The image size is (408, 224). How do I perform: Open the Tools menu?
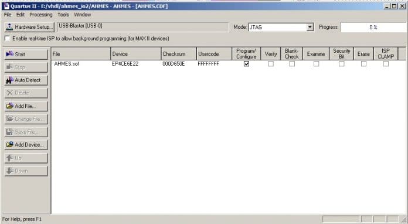[x=63, y=15]
